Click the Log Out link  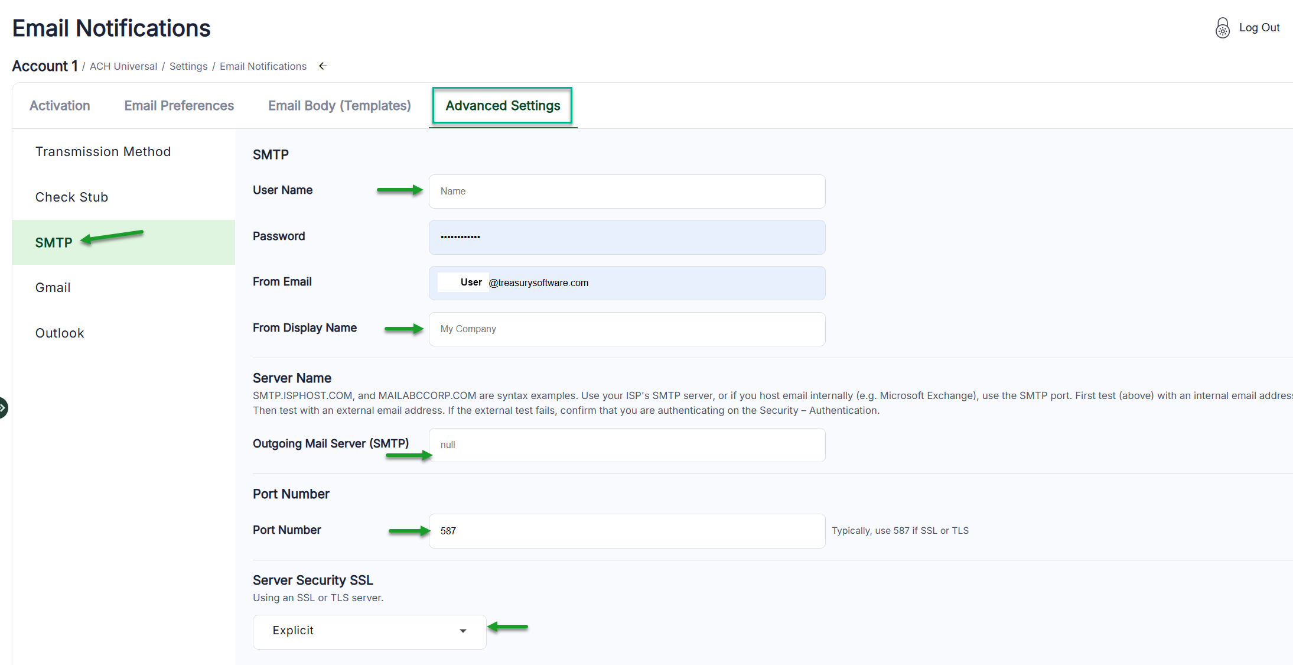1259,28
